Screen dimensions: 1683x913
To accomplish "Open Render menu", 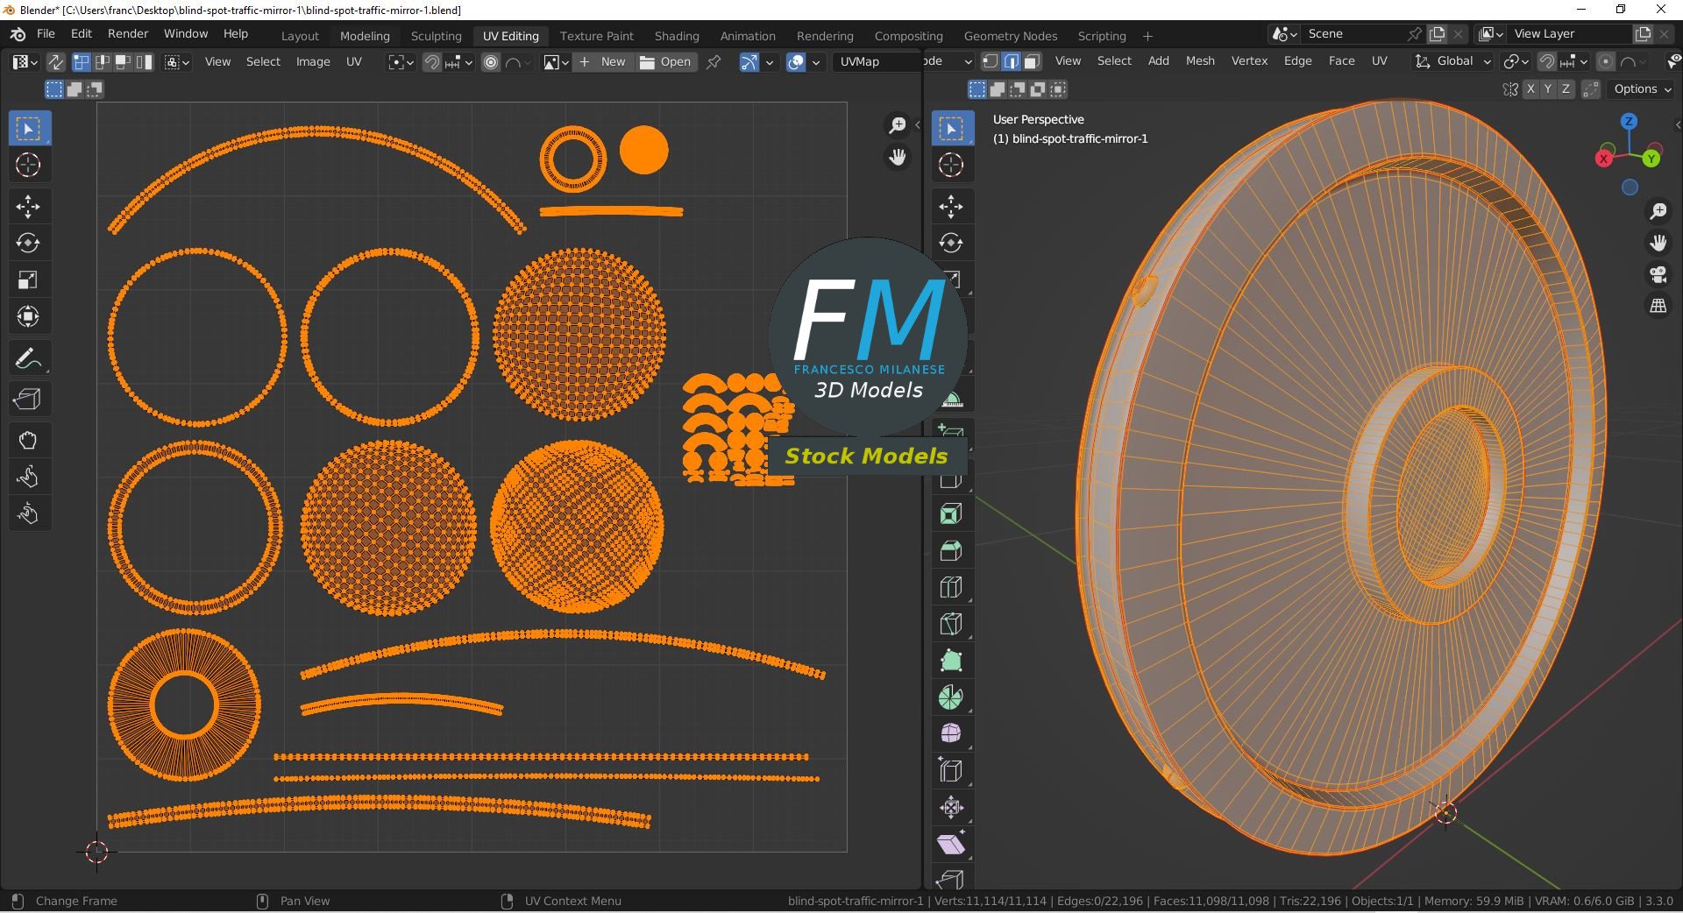I will [128, 33].
